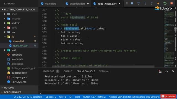Change line endings via LF status item
The image size is (177, 99).
pyautogui.click(x=71, y=97)
